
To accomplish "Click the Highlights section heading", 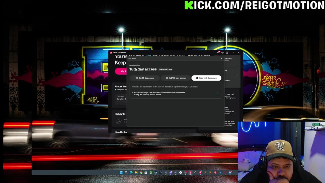I will click(120, 114).
